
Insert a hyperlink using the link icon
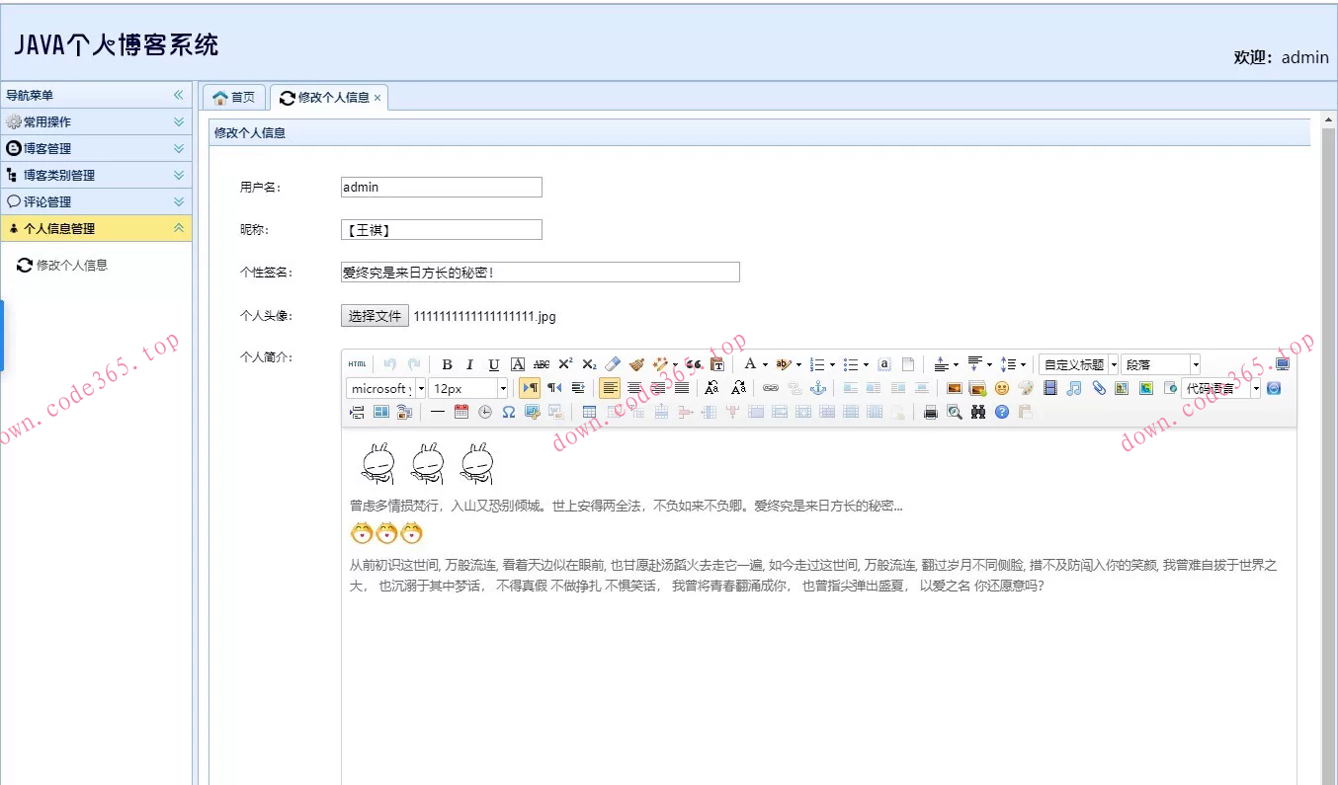(x=771, y=388)
